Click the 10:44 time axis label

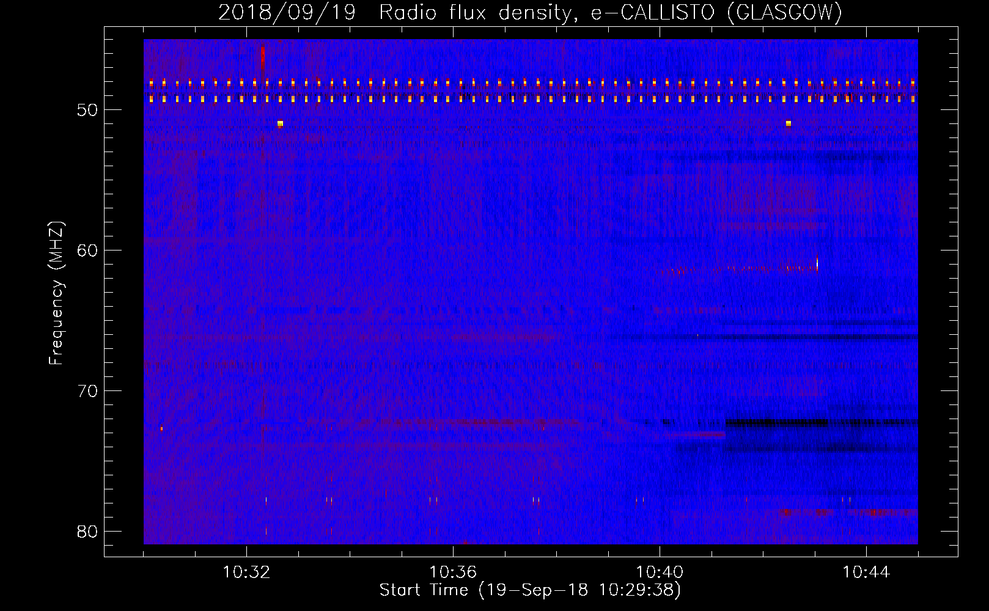click(866, 573)
